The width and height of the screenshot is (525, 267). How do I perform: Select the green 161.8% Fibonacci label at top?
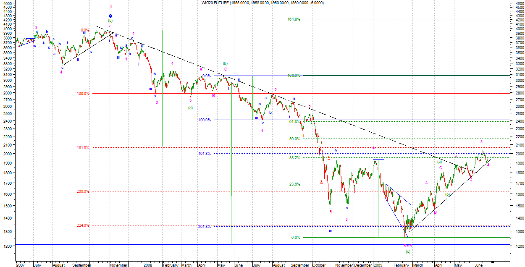pos(294,19)
